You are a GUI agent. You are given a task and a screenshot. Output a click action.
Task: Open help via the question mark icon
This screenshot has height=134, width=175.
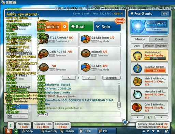coord(153,131)
